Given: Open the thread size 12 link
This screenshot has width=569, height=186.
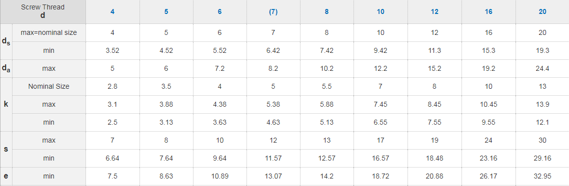Looking at the screenshot, I should tap(434, 11).
